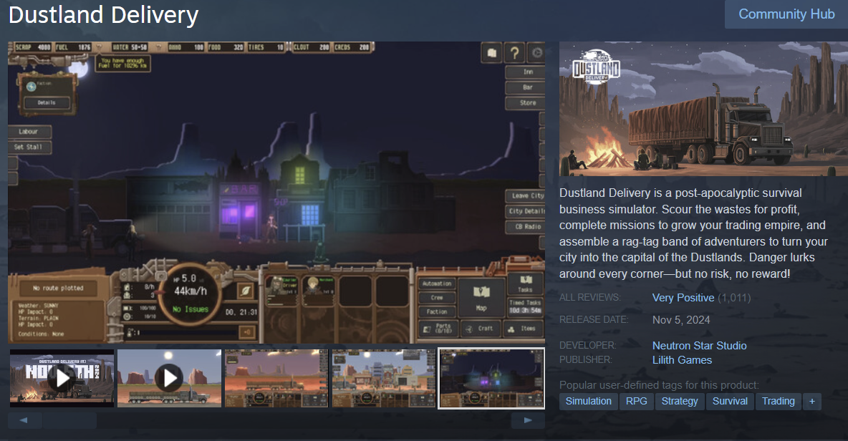Click the Store button in game screenshot

click(x=525, y=102)
